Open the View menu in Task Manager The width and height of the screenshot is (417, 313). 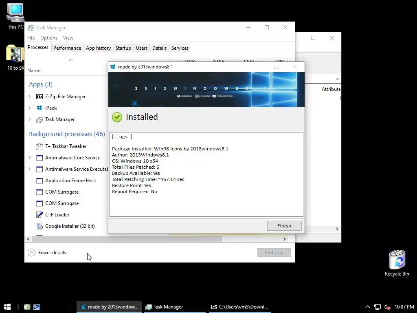[68, 38]
